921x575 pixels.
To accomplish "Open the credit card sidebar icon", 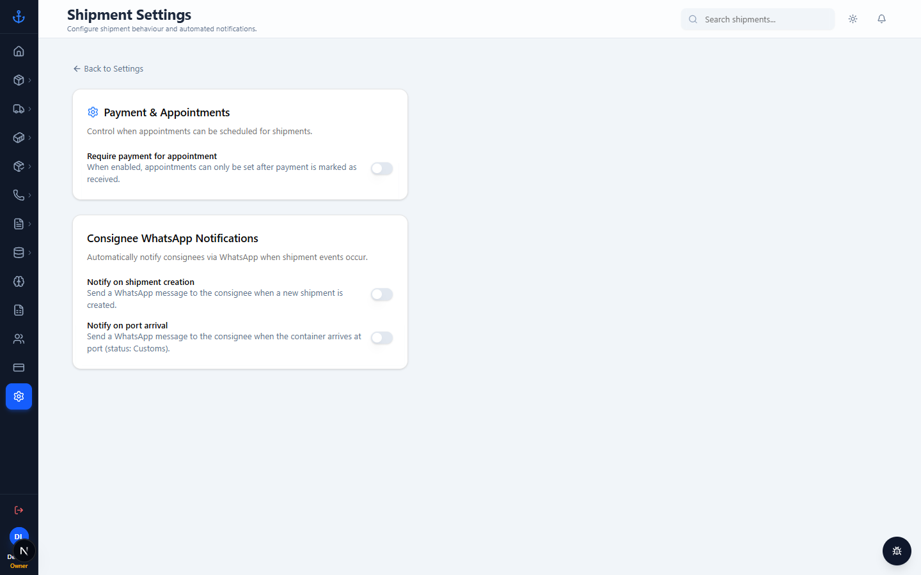I will pyautogui.click(x=19, y=367).
